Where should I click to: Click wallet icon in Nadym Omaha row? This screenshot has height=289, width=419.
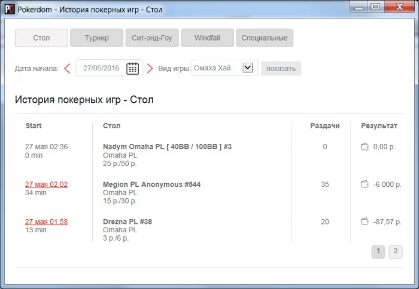tap(365, 147)
